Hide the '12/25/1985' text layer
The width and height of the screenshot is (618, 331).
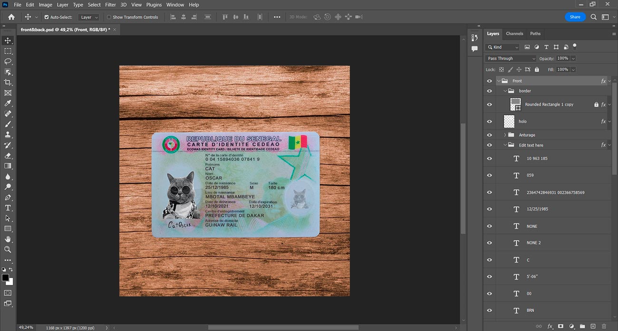point(490,209)
